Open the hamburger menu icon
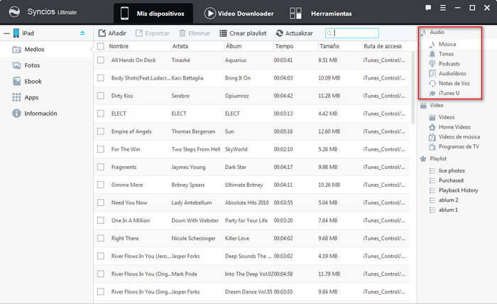The height and width of the screenshot is (304, 497). pos(443,8)
